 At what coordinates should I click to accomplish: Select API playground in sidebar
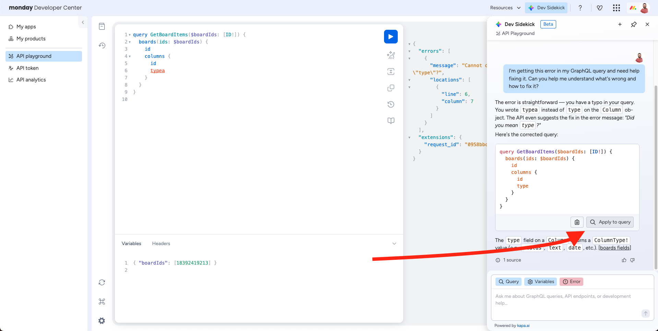coord(44,56)
